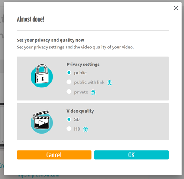Click premium badge next to HD option
The image size is (184, 179).
point(85,129)
